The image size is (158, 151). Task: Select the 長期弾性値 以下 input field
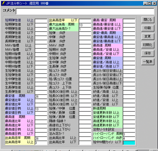click(x=41, y=42)
